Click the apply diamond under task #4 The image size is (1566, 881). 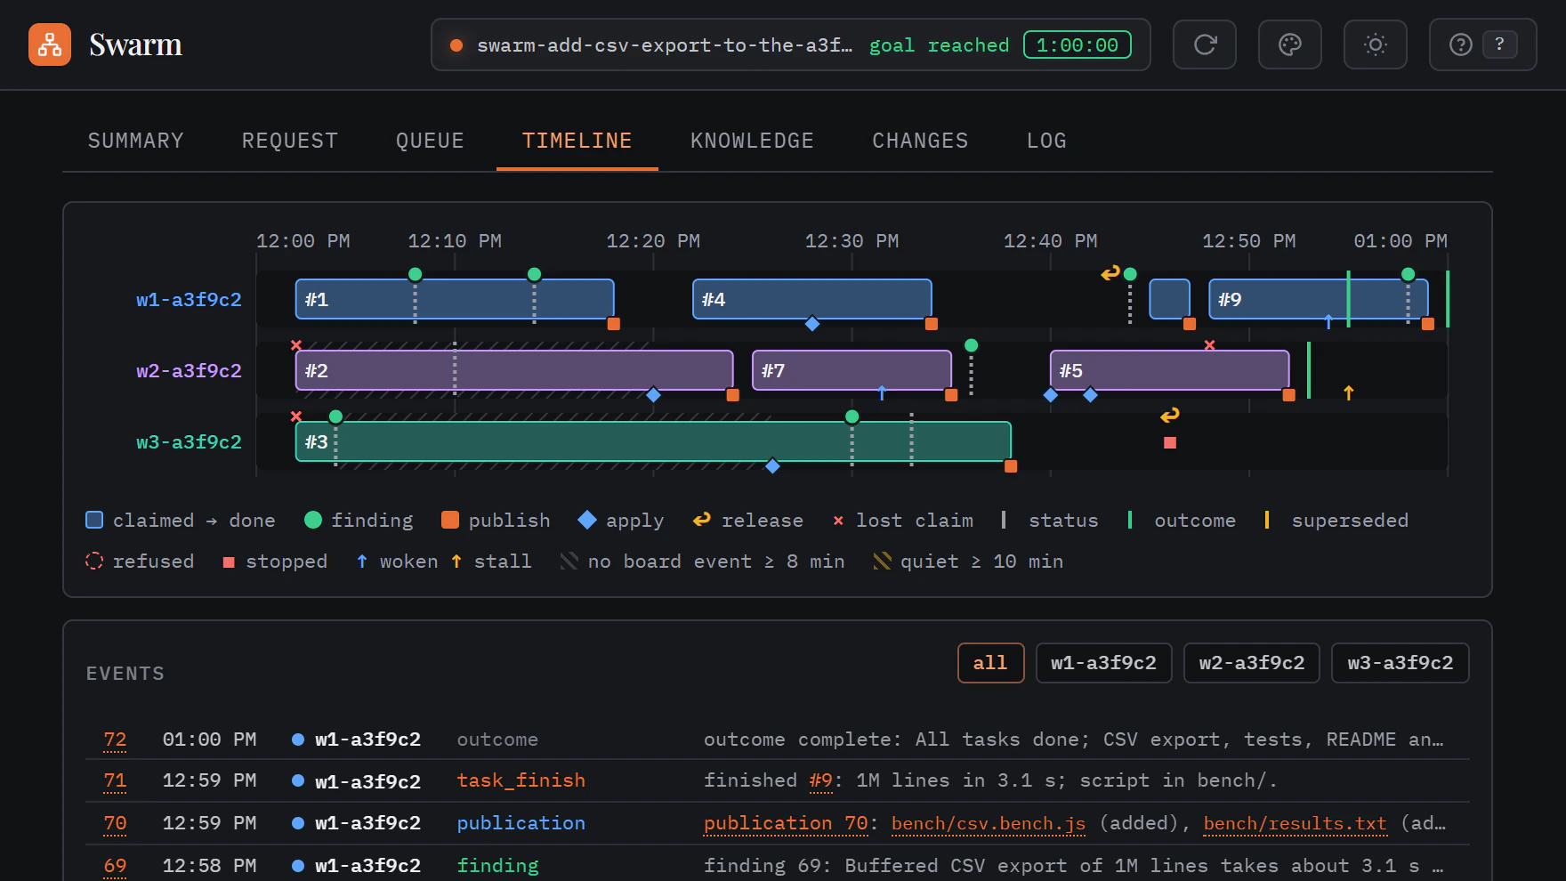click(x=812, y=323)
